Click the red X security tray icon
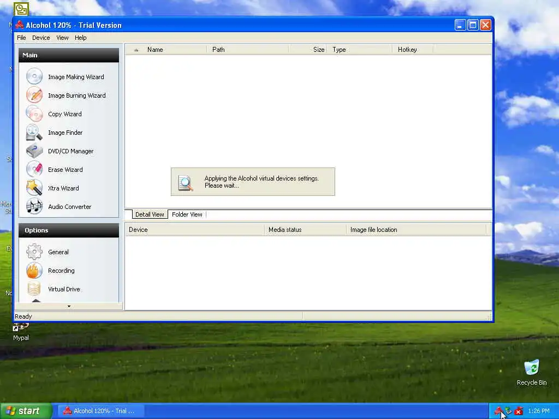 pyautogui.click(x=519, y=411)
